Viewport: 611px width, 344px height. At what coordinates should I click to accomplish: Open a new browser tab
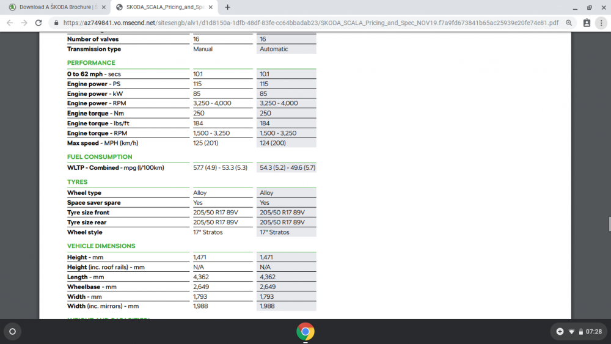tap(227, 7)
